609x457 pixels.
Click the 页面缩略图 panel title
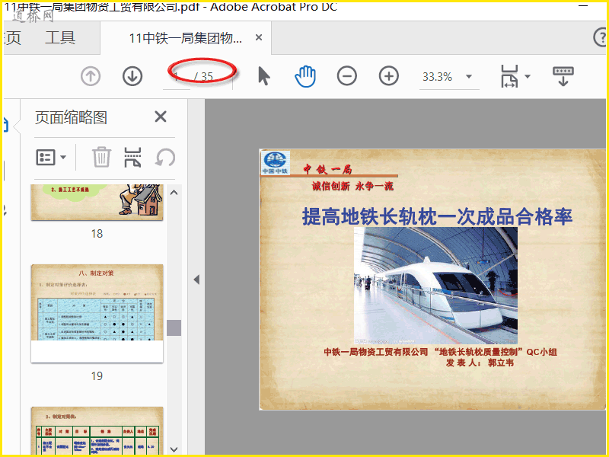tap(71, 117)
